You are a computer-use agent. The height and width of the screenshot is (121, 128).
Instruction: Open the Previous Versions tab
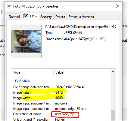[81, 17]
